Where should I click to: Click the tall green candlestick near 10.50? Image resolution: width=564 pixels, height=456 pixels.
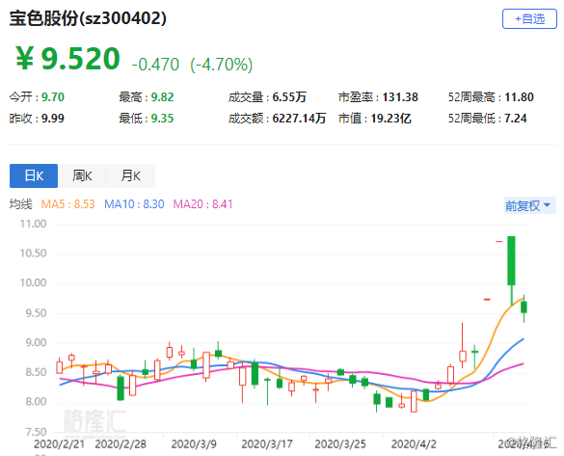pyautogui.click(x=511, y=260)
